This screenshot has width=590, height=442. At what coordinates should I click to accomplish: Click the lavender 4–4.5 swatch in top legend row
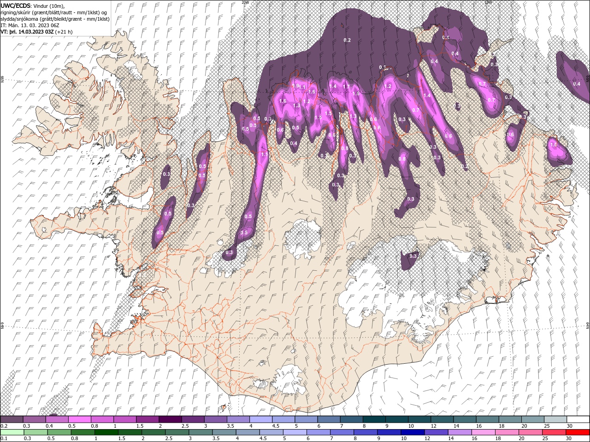click(x=261, y=419)
